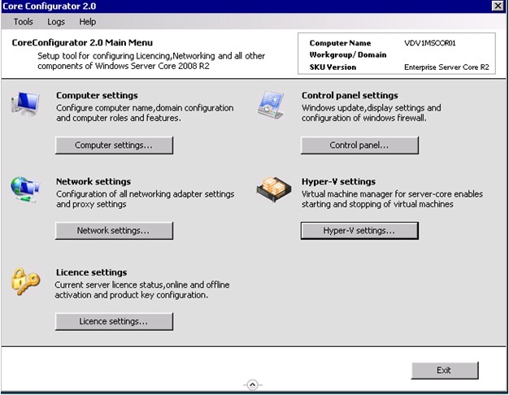
Task: Click the Network settings globe icon
Action: coord(25,189)
